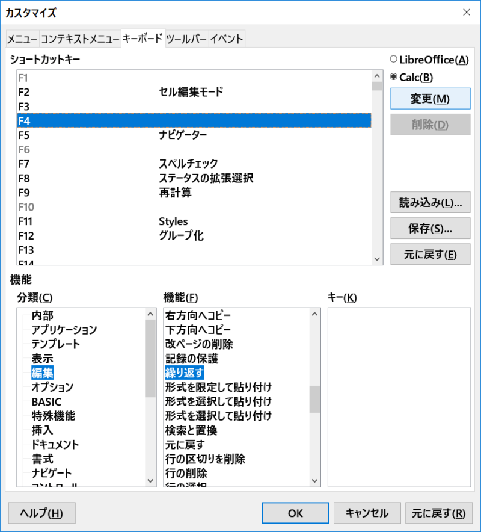Click scroll up arrow in 機能 list
The image size is (481, 532).
click(x=315, y=314)
